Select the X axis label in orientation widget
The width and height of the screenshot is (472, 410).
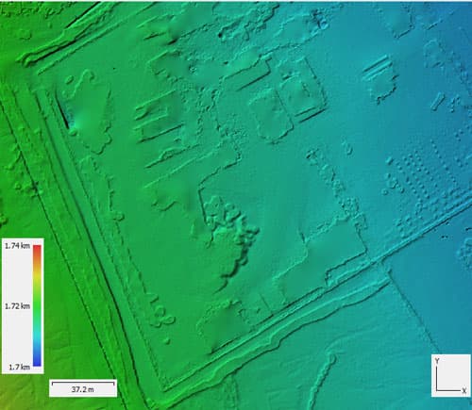pyautogui.click(x=464, y=390)
